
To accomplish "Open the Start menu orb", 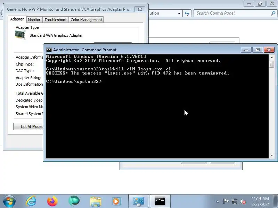I will click(9, 201).
